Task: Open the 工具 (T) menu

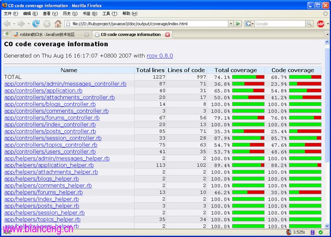Action: [110, 14]
